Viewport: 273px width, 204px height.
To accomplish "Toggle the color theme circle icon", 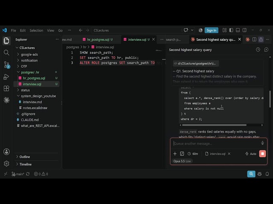I will [x=200, y=30].
